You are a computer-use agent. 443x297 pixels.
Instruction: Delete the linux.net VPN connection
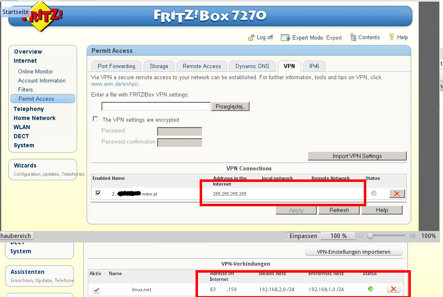[x=394, y=289]
